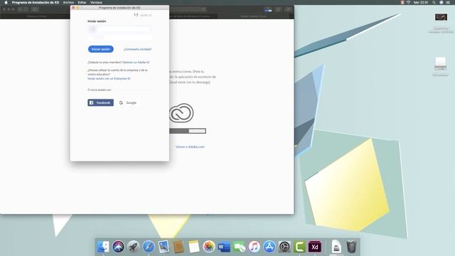Click the Creative Cloud logo in browser
The height and width of the screenshot is (256, 455).
pyautogui.click(x=182, y=112)
